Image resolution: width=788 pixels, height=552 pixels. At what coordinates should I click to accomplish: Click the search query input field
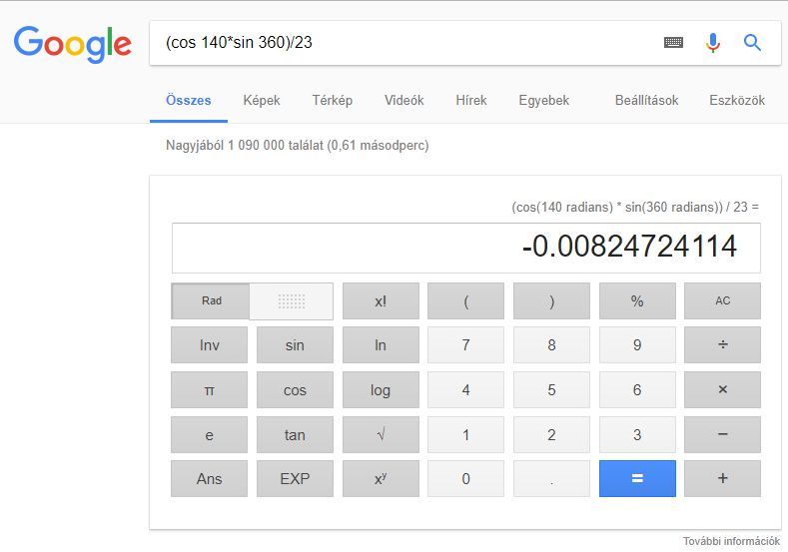pyautogui.click(x=399, y=43)
